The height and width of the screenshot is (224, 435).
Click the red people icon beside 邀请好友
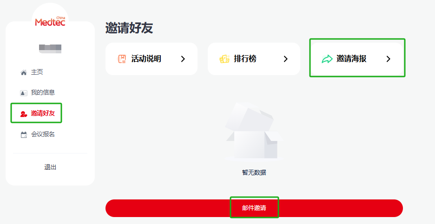click(x=24, y=114)
